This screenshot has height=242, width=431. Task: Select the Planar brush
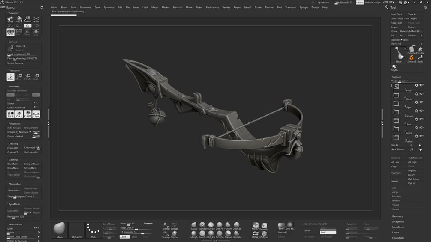pos(228,234)
